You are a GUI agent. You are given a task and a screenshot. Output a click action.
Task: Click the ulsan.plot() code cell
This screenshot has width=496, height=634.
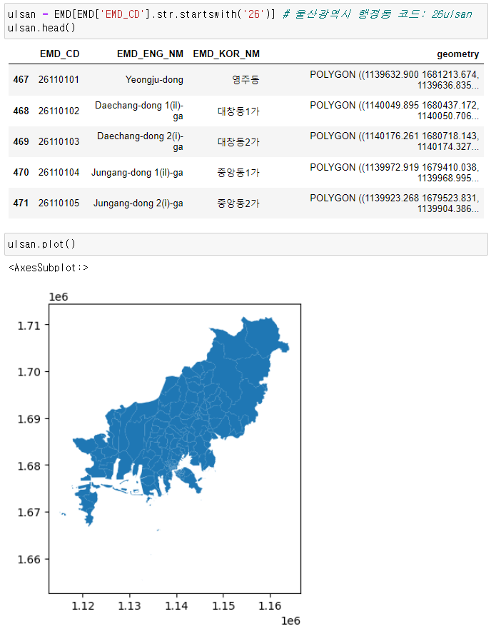pyautogui.click(x=246, y=244)
